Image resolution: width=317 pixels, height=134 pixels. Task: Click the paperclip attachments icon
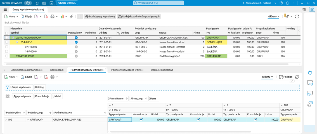(x=72, y=17)
